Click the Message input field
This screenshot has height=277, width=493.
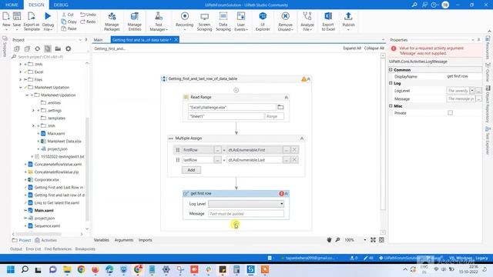[246, 214]
